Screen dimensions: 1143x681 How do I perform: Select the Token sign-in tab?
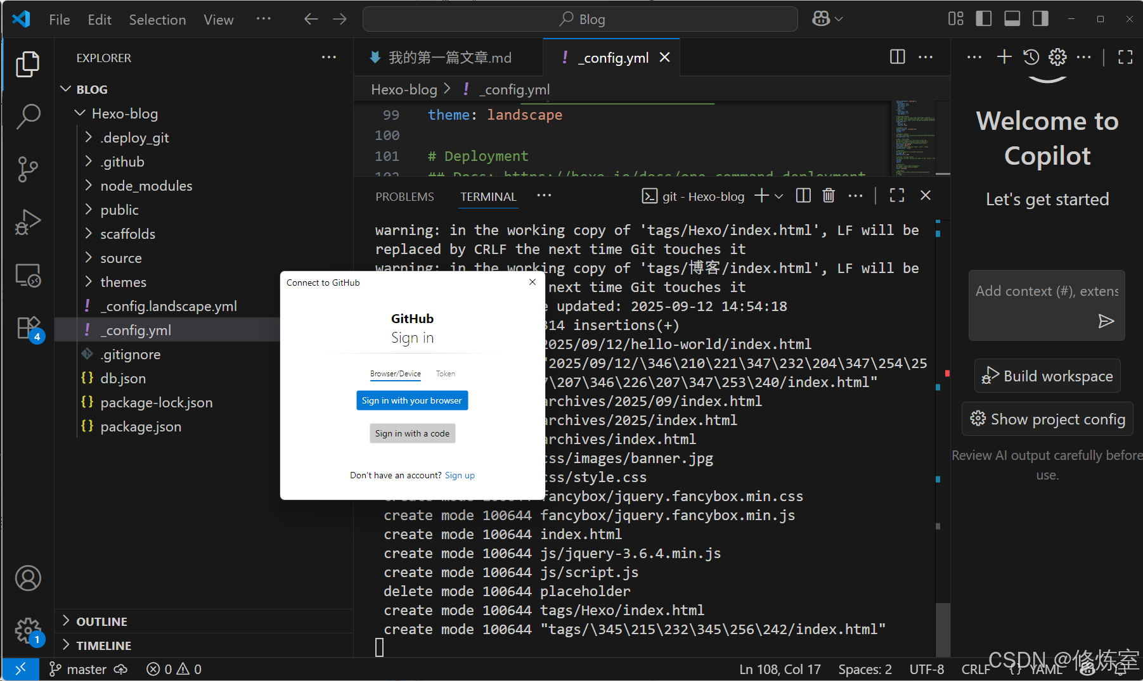[x=445, y=374]
